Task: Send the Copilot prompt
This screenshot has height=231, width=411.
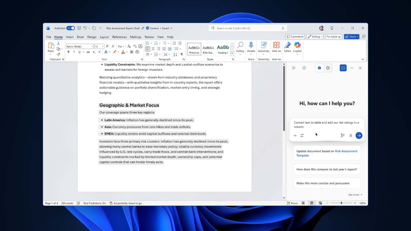Action: pos(359,135)
